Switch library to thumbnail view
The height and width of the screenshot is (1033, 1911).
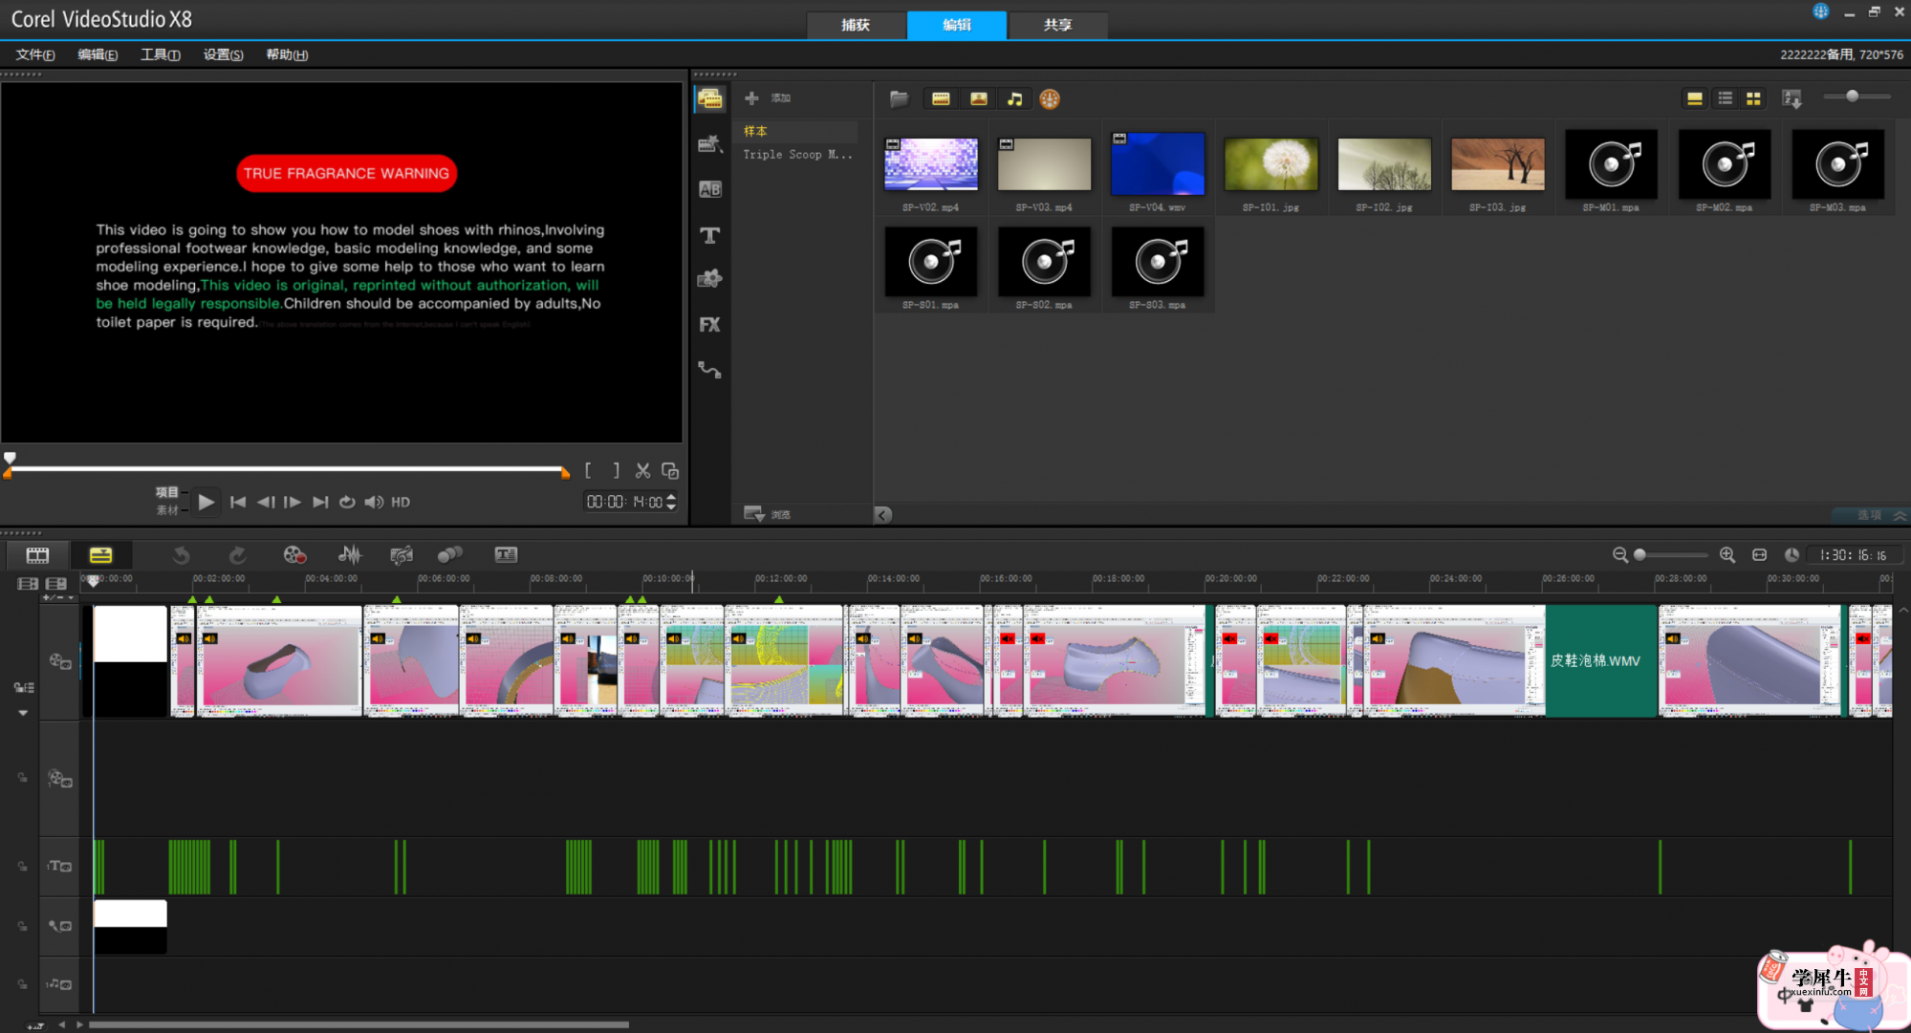point(1753,98)
